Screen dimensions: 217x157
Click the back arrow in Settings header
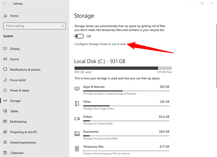tap(5, 4)
